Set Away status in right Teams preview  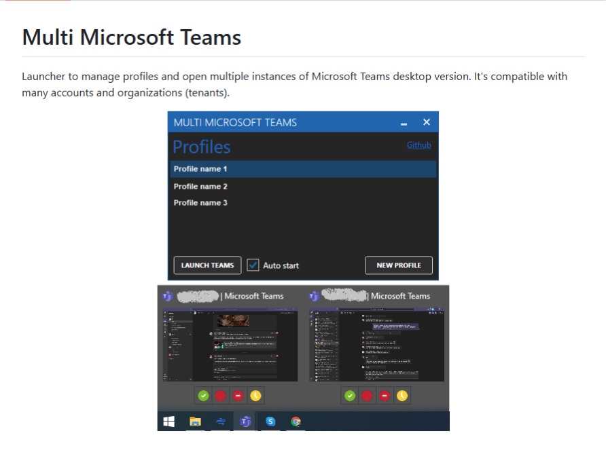(402, 396)
